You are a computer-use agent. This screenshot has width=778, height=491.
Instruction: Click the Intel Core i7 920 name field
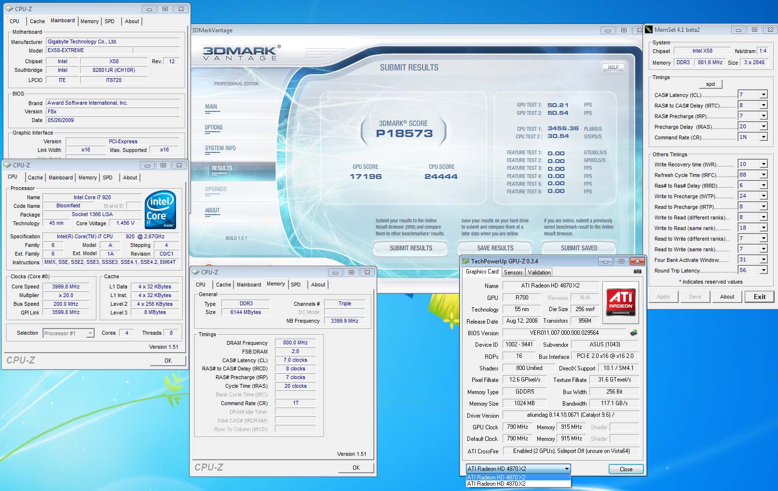92,197
